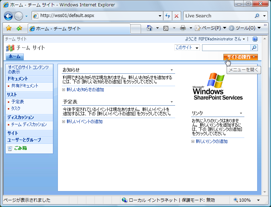Open the recent pages dropdown next to Forward
The height and width of the screenshot is (207, 271).
26,16
